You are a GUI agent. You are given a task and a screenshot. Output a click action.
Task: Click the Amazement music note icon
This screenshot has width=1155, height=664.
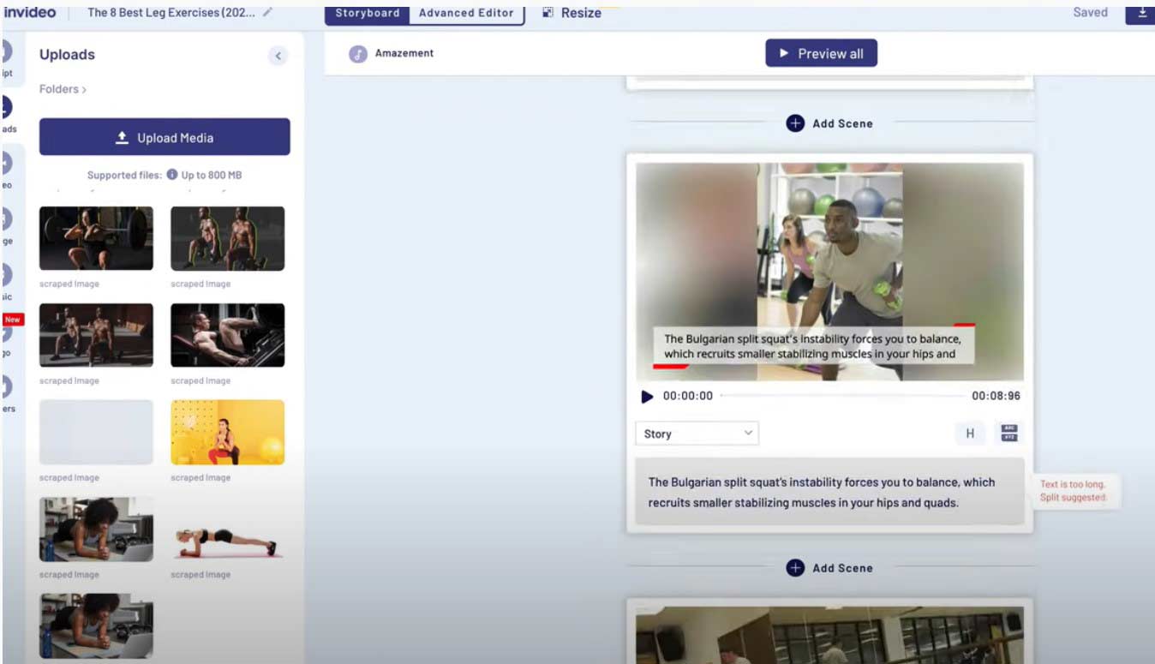tap(357, 54)
